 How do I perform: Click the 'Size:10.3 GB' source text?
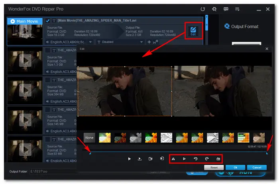point(56,35)
